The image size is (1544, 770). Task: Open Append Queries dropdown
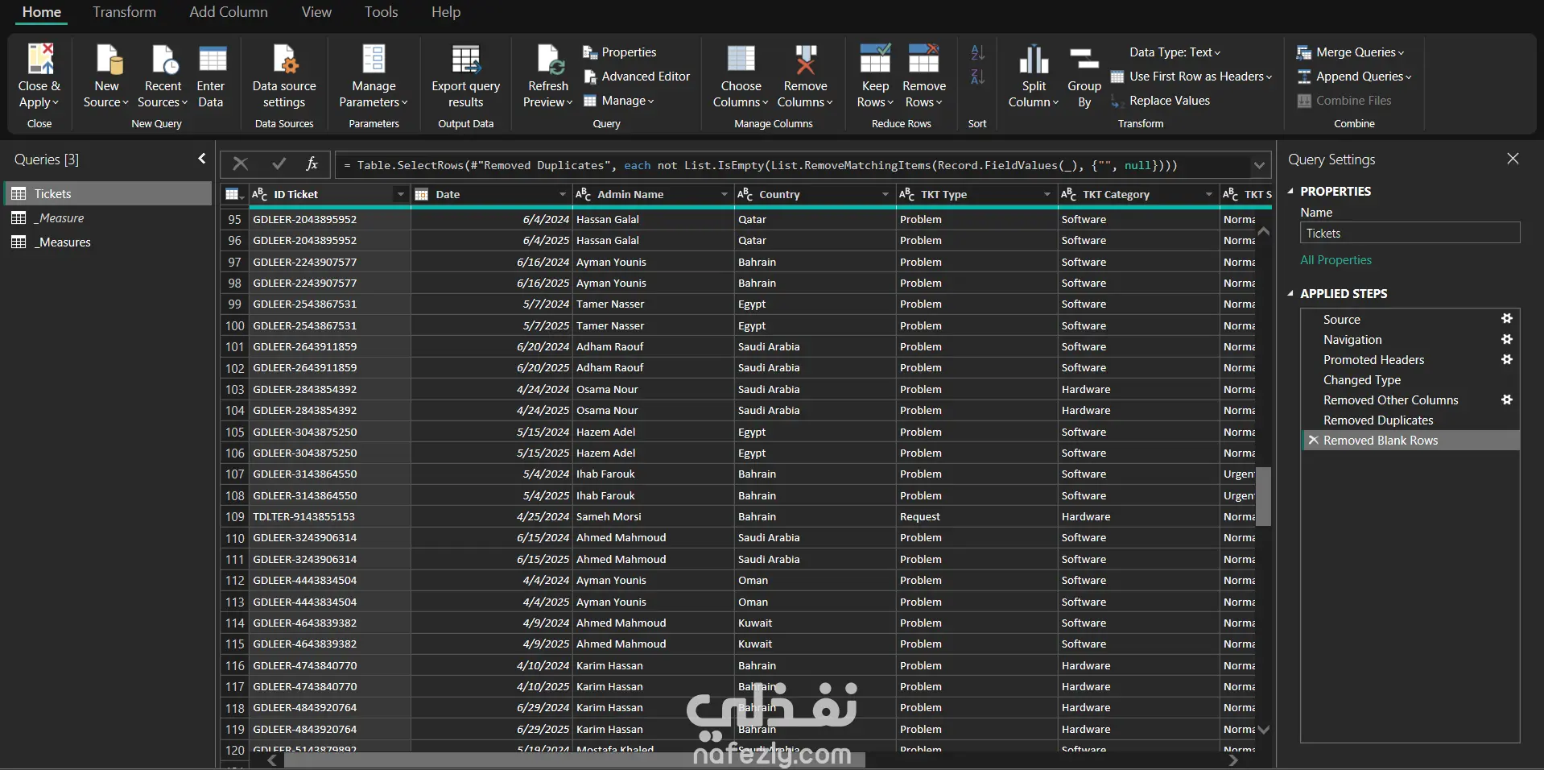tap(1354, 77)
